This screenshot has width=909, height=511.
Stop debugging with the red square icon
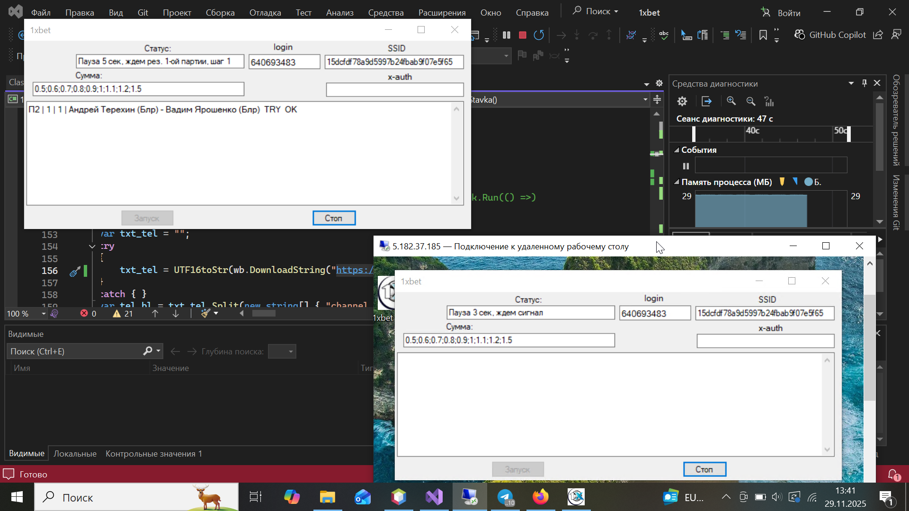(523, 35)
